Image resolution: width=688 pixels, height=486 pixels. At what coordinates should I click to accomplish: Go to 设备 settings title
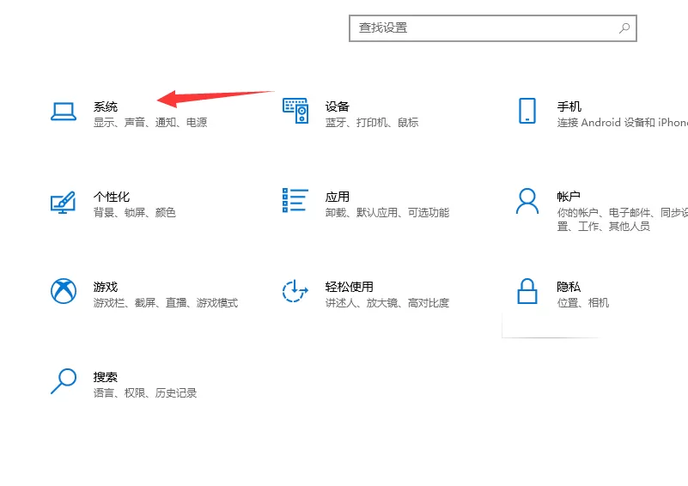point(337,106)
